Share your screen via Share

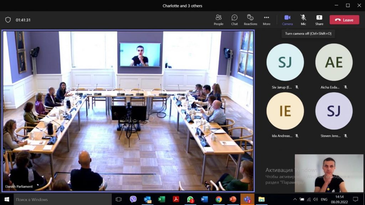click(319, 20)
